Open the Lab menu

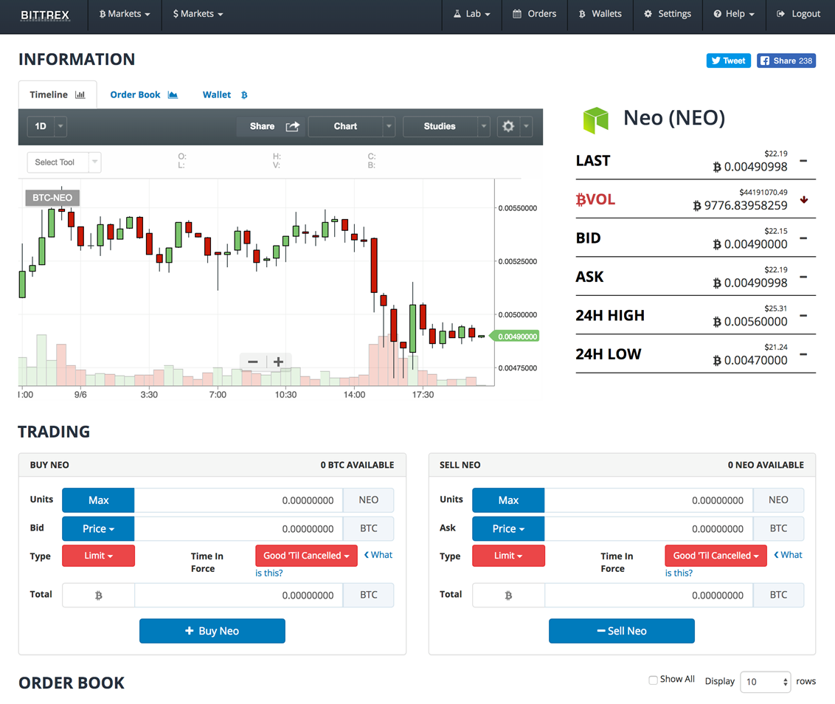point(472,14)
